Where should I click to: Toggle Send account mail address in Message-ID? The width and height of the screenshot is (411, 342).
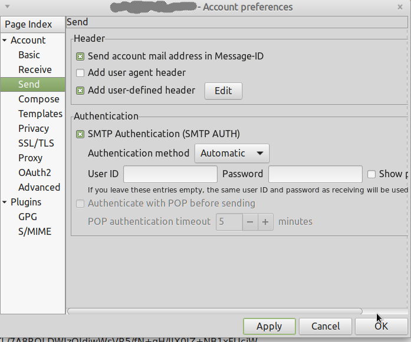(x=80, y=57)
